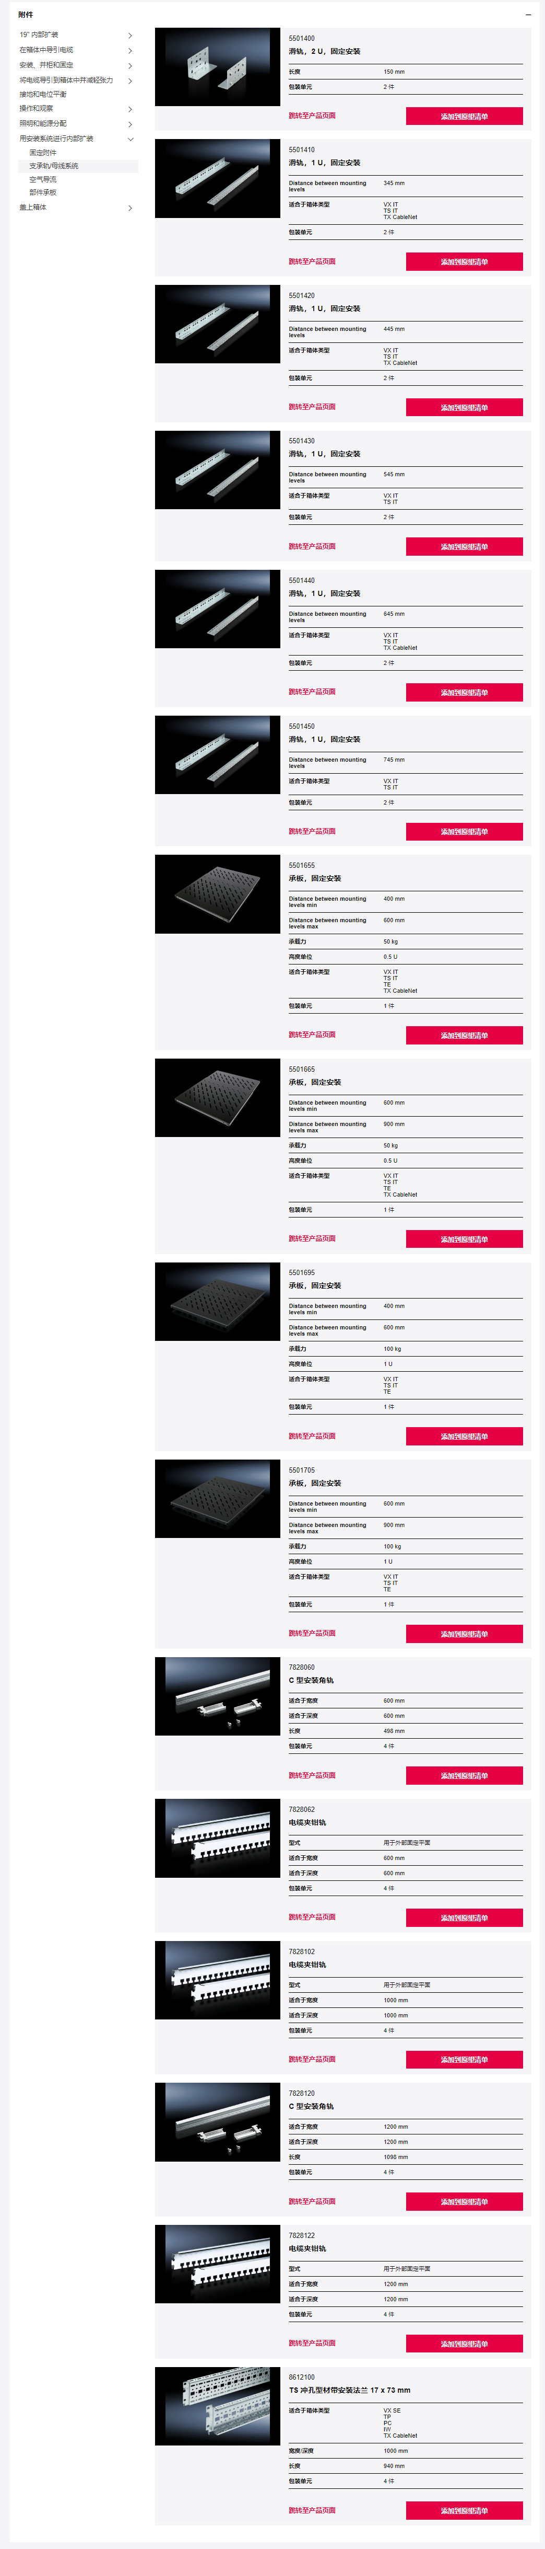View thumbnail of 承板 5501695 shelf
The width and height of the screenshot is (545, 2549).
point(217,1301)
